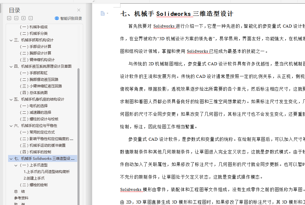
Task: Open (三) 螺柱的设计与校核 heading
Action: tap(39, 119)
